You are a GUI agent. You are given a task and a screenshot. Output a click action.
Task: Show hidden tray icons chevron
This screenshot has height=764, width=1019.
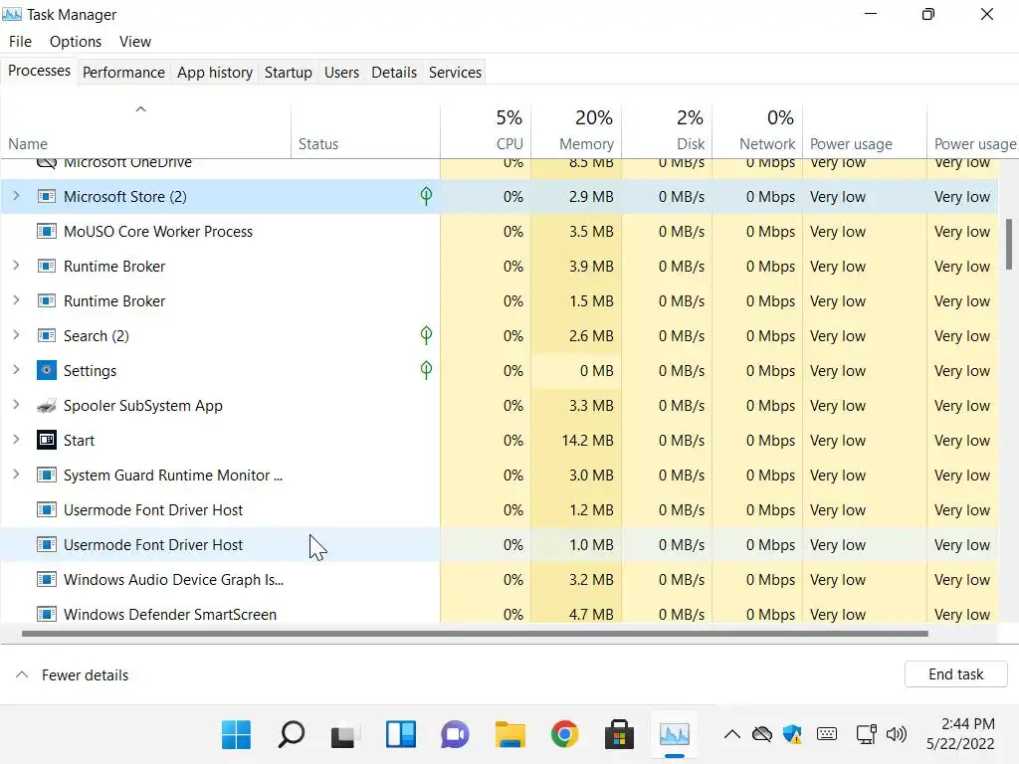pos(732,735)
